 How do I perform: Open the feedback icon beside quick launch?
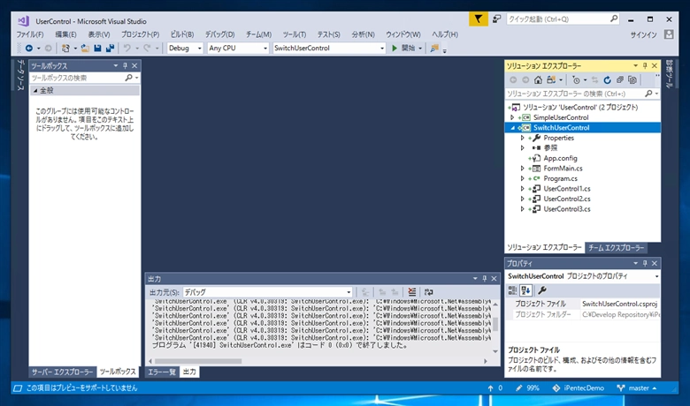(x=497, y=19)
